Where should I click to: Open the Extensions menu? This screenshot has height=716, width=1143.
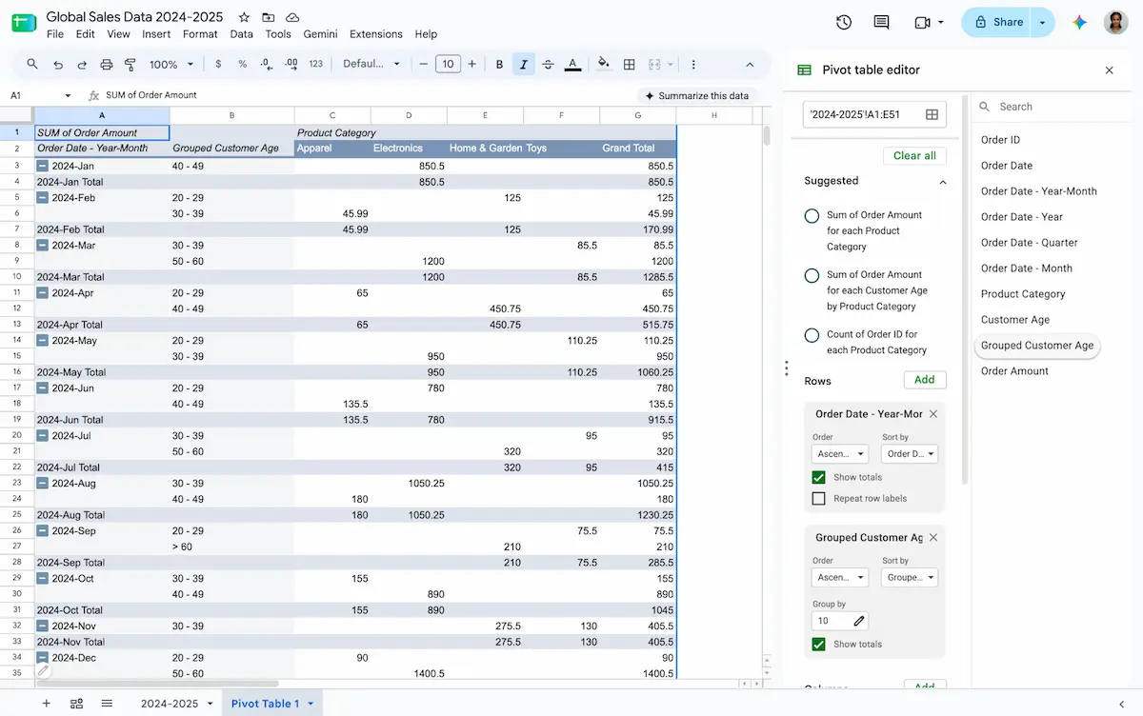375,34
